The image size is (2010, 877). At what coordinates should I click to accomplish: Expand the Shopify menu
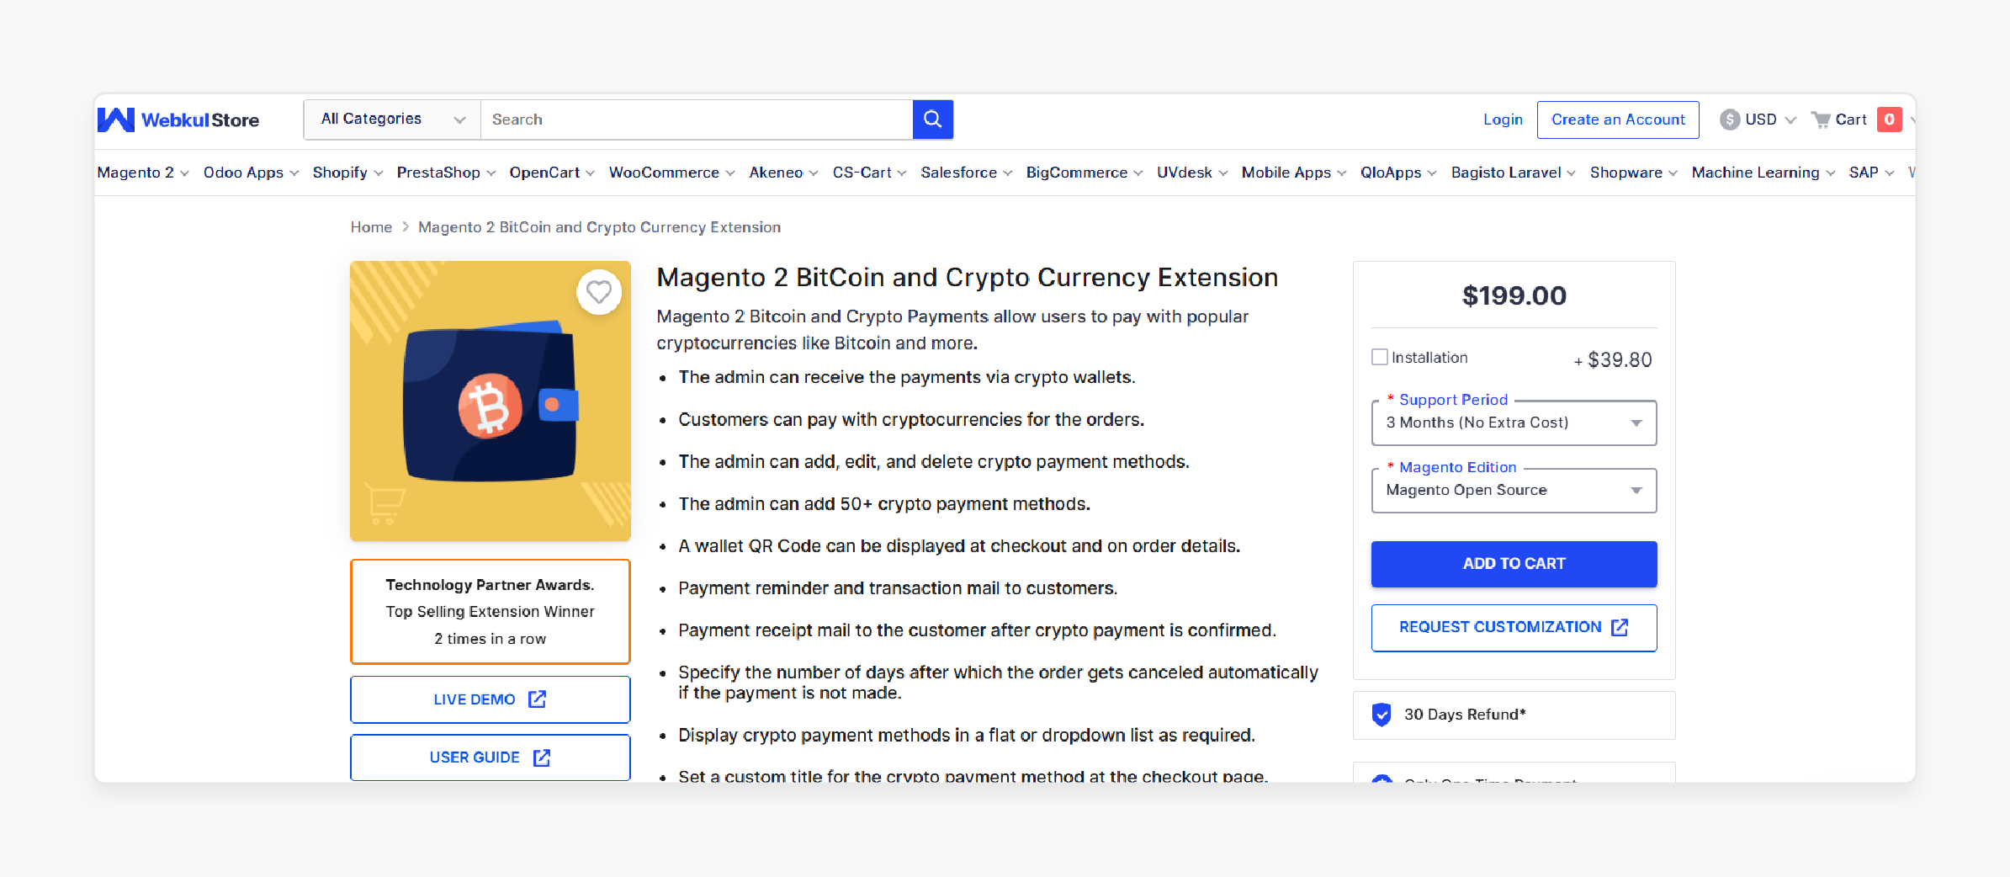coord(347,173)
